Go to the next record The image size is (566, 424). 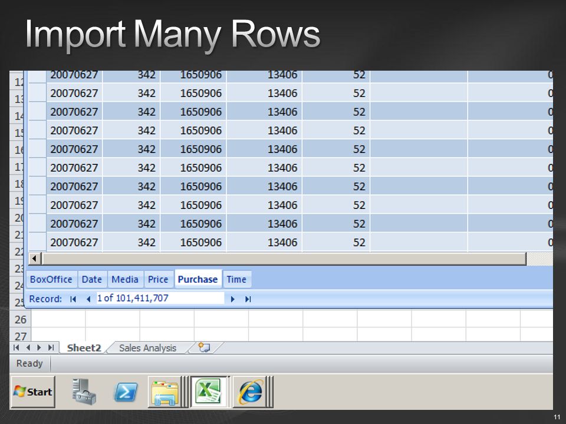click(232, 299)
